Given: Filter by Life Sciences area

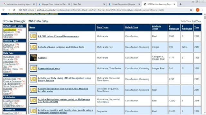Looking at the screenshot, I should tap(10, 79).
